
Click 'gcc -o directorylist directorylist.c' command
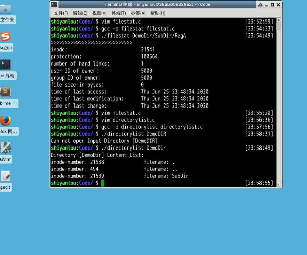pyautogui.click(x=152, y=127)
